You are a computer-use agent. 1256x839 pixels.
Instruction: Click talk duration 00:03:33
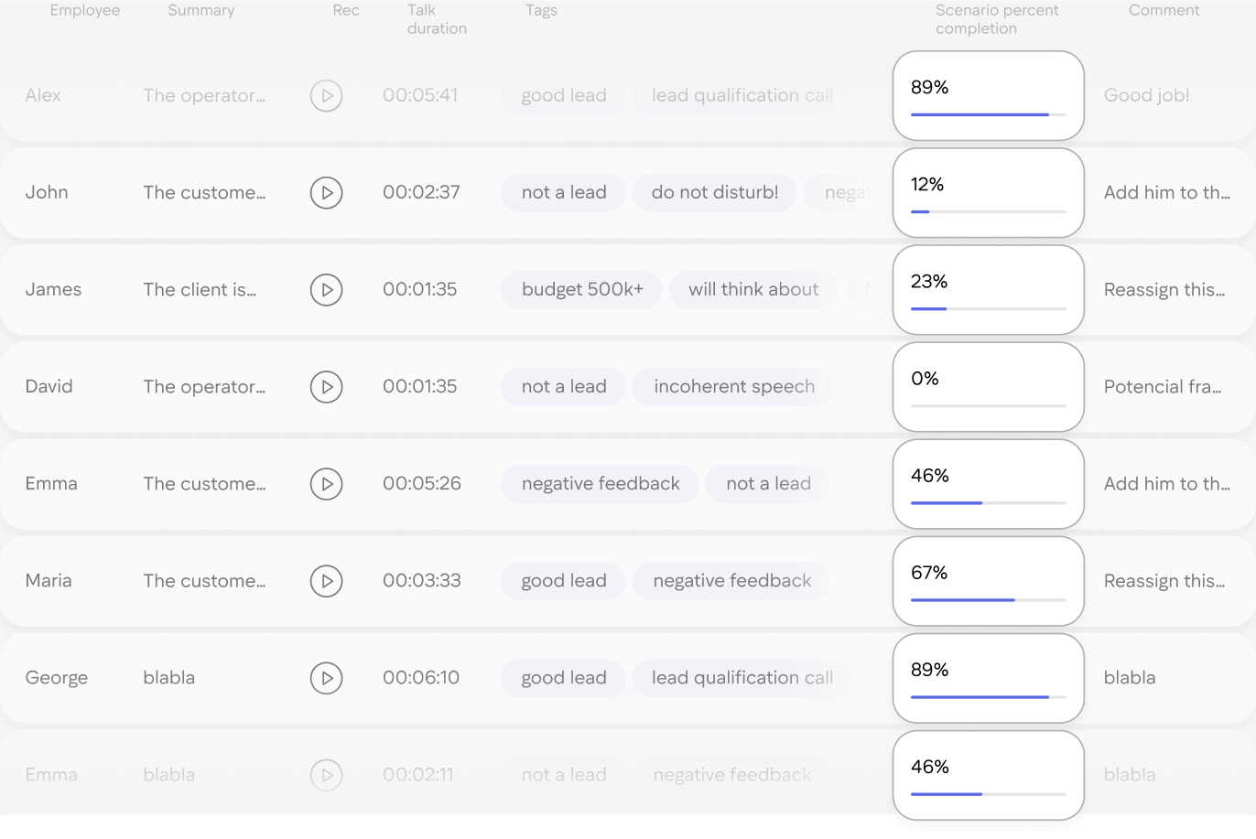coord(422,581)
